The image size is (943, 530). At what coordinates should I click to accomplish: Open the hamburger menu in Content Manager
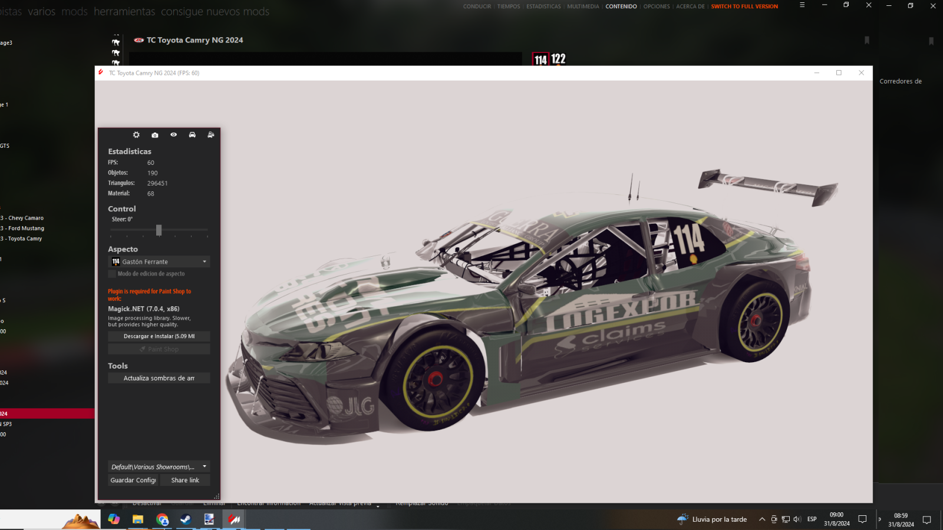802,5
